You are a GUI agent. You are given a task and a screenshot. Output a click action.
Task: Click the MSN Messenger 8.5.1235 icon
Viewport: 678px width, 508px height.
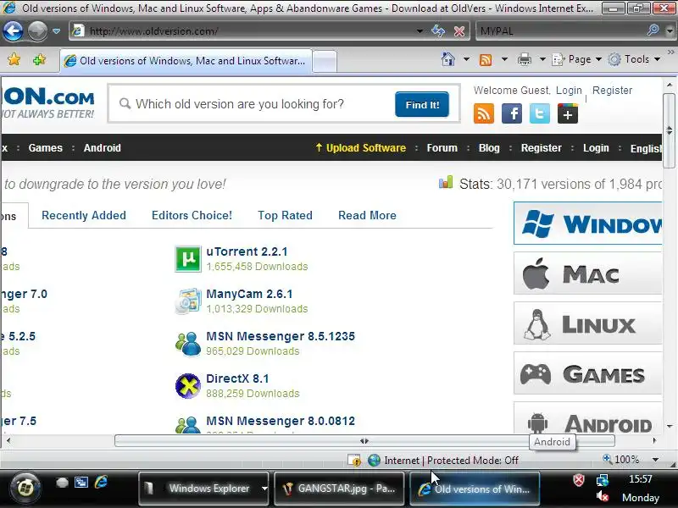pyautogui.click(x=188, y=344)
